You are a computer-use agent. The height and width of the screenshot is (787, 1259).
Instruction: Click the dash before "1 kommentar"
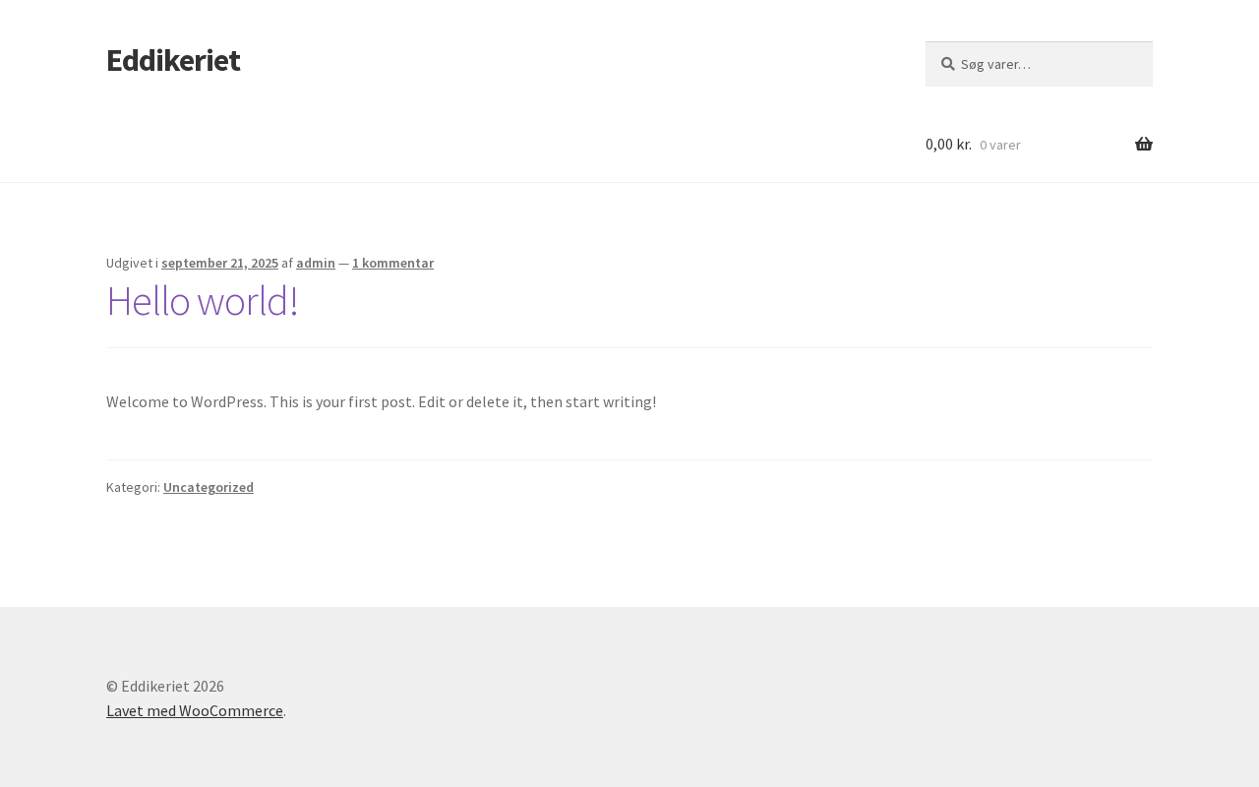coord(343,263)
